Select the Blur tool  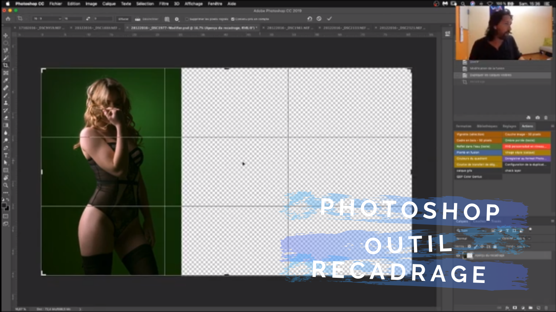pyautogui.click(x=6, y=133)
